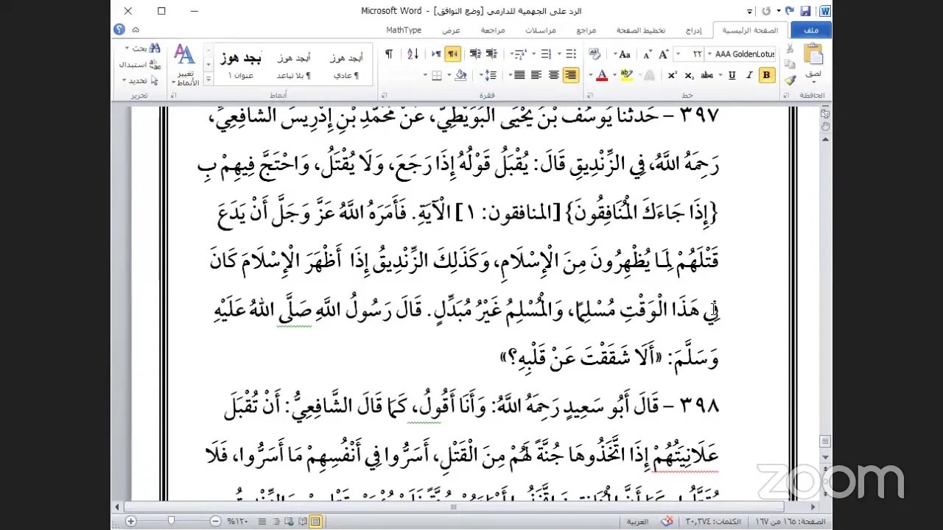Open the File (ملف) tab
Screen dimensions: 943x530
point(811,30)
